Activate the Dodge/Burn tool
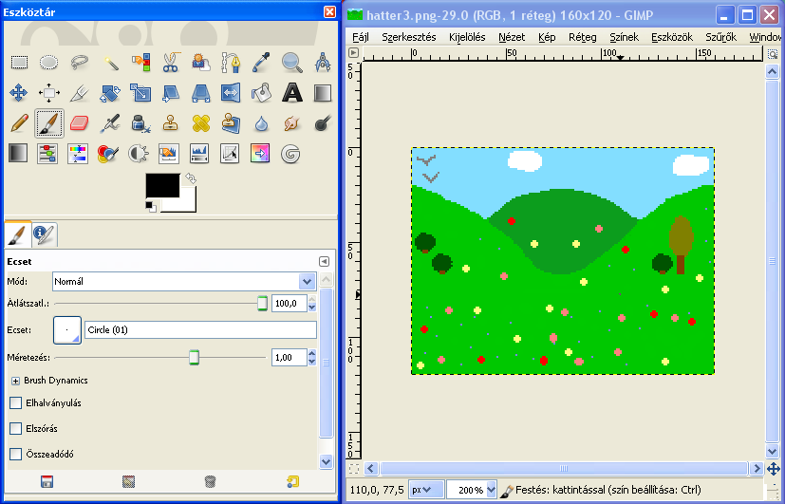This screenshot has width=785, height=504. coord(323,123)
